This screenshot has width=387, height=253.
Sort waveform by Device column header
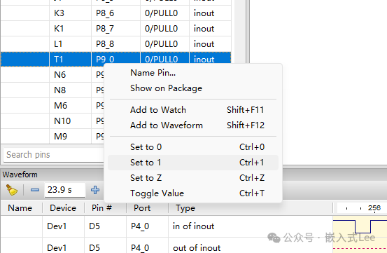63,208
